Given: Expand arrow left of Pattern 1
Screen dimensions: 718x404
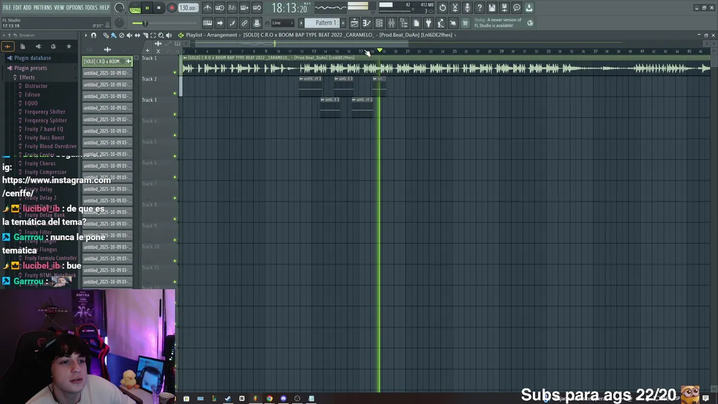Looking at the screenshot, I should pyautogui.click(x=301, y=23).
